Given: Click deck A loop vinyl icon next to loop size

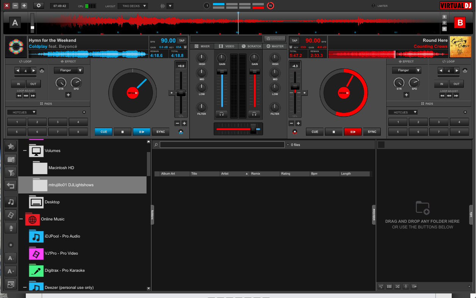Looking at the screenshot, I should (42, 70).
